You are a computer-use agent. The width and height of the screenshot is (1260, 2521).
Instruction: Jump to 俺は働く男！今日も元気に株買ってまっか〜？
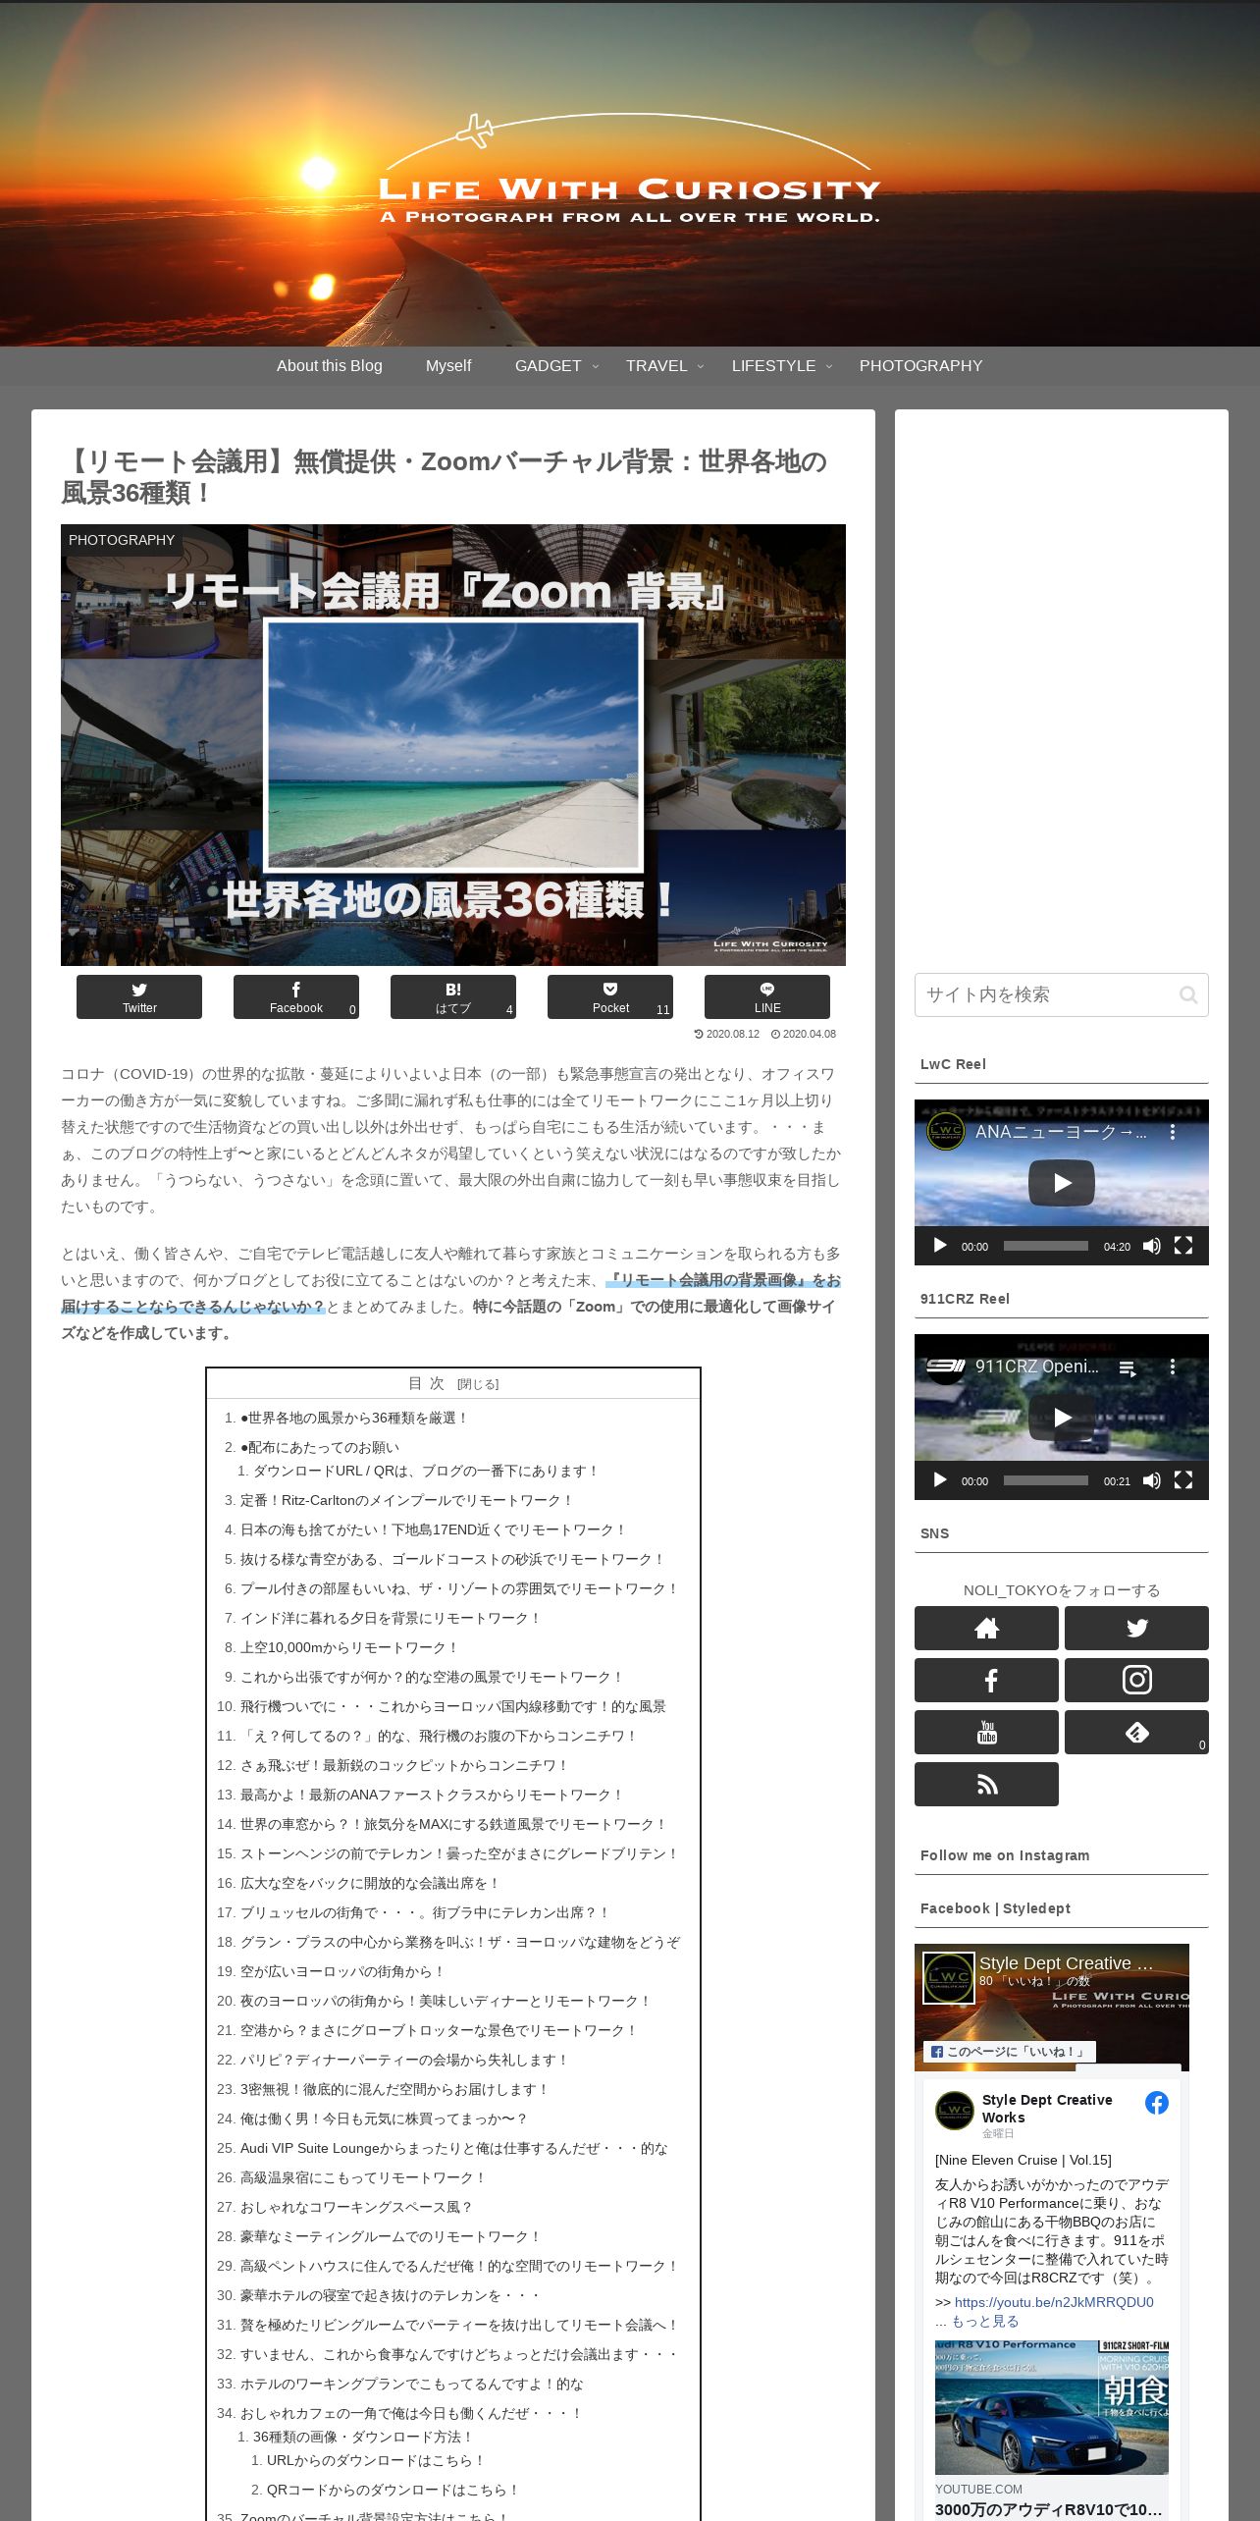tap(384, 2119)
